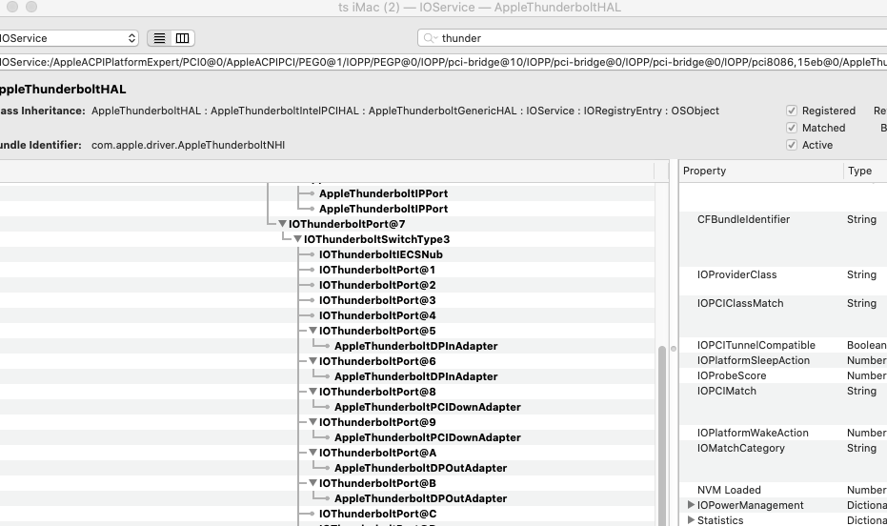887x526 pixels.
Task: Switch to the column view icon
Action: tap(182, 38)
